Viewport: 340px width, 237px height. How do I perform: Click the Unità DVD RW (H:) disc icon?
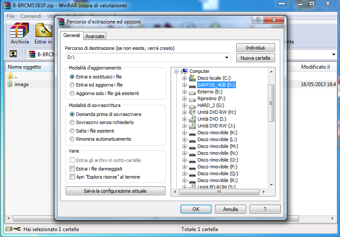pos(192,112)
